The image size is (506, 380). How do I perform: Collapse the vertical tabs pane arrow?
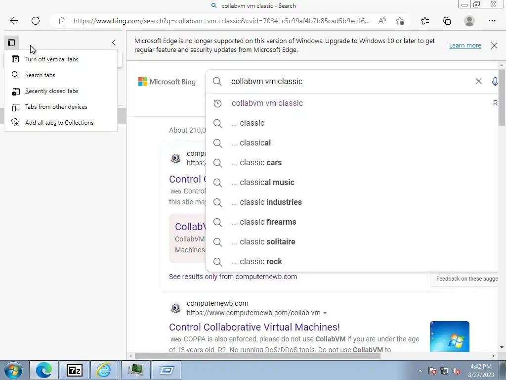tap(114, 43)
